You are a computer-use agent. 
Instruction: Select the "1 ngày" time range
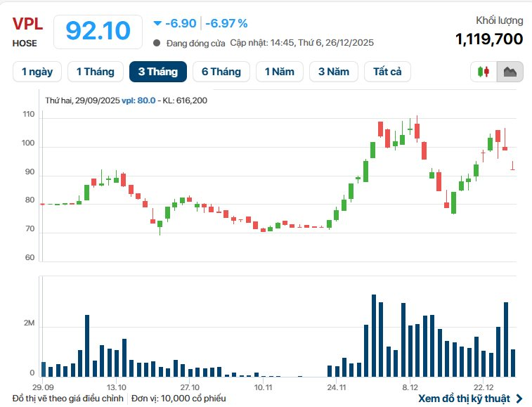37,72
